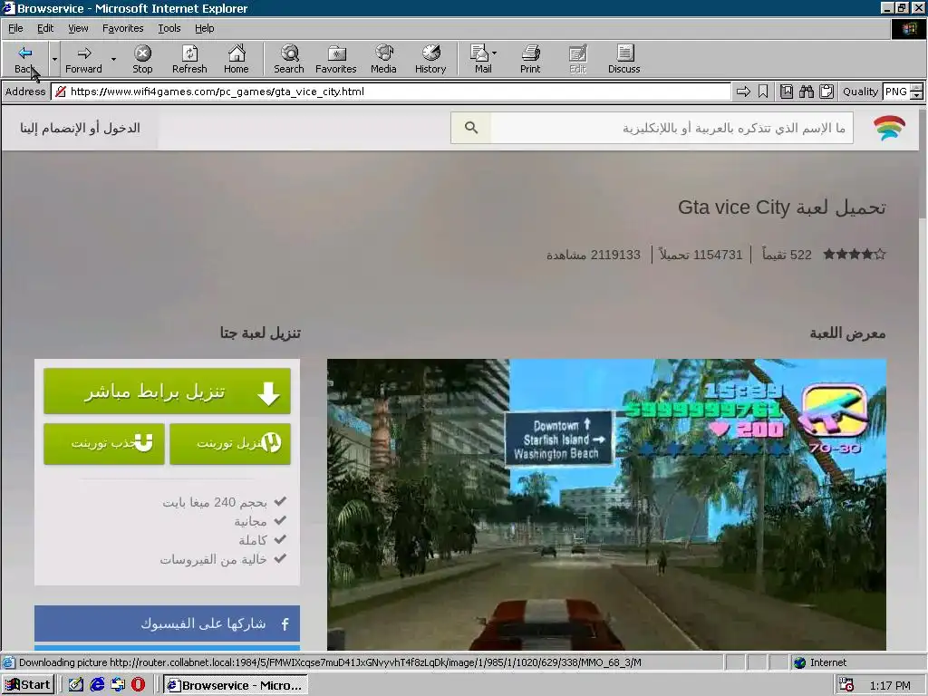Open the Favorites toolbar button
The image size is (928, 696).
pyautogui.click(x=335, y=59)
